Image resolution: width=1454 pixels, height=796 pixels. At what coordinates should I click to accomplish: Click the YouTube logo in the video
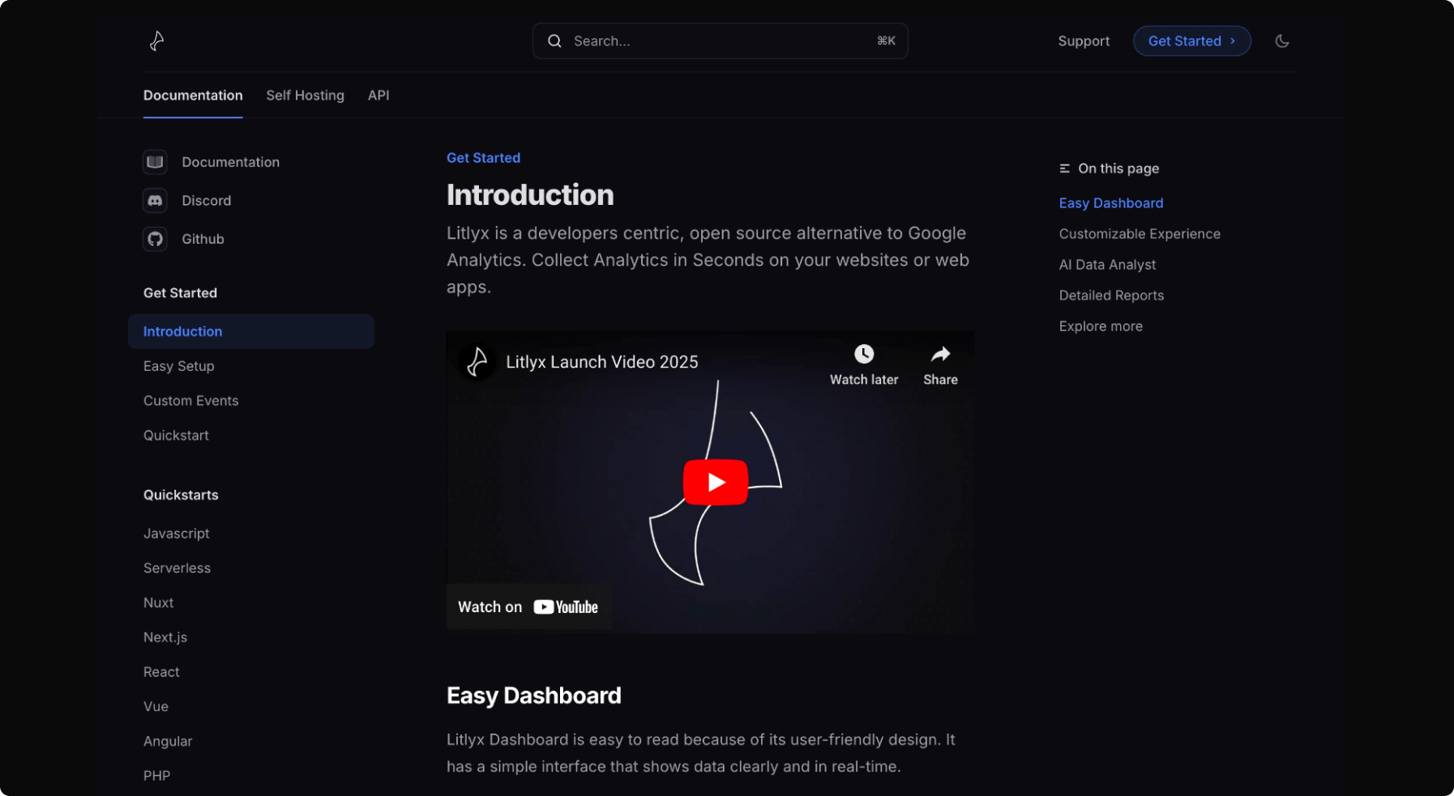(566, 607)
